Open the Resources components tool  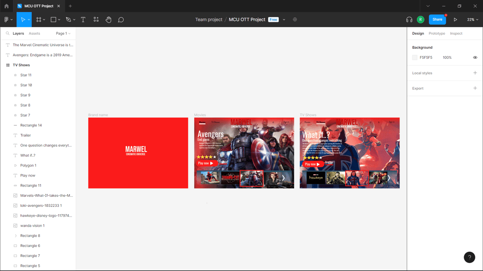click(96, 19)
